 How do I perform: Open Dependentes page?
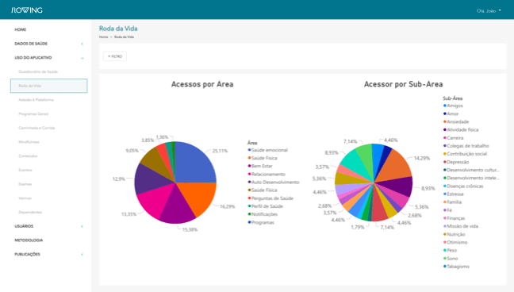tap(30, 213)
